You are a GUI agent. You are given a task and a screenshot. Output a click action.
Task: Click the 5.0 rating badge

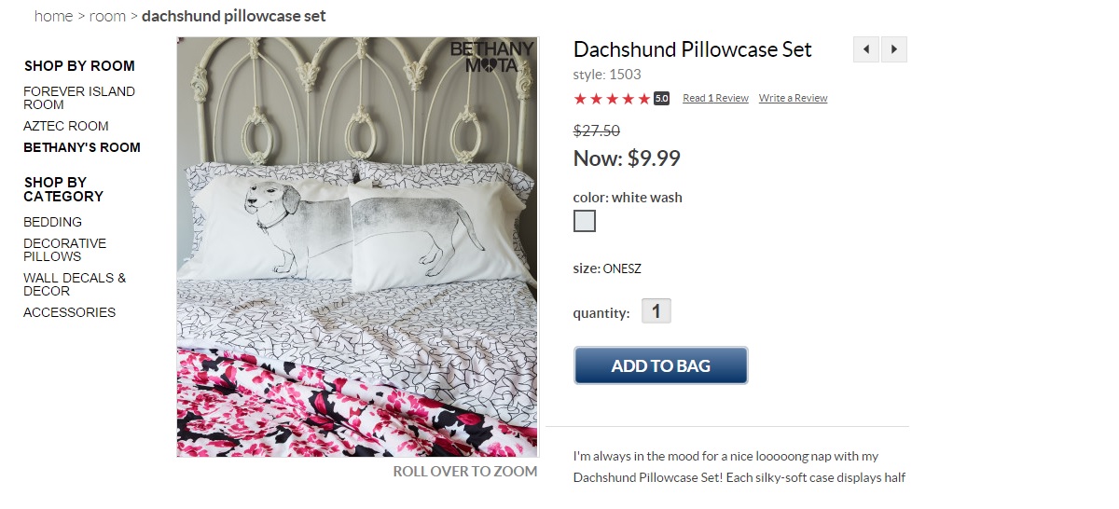click(661, 99)
